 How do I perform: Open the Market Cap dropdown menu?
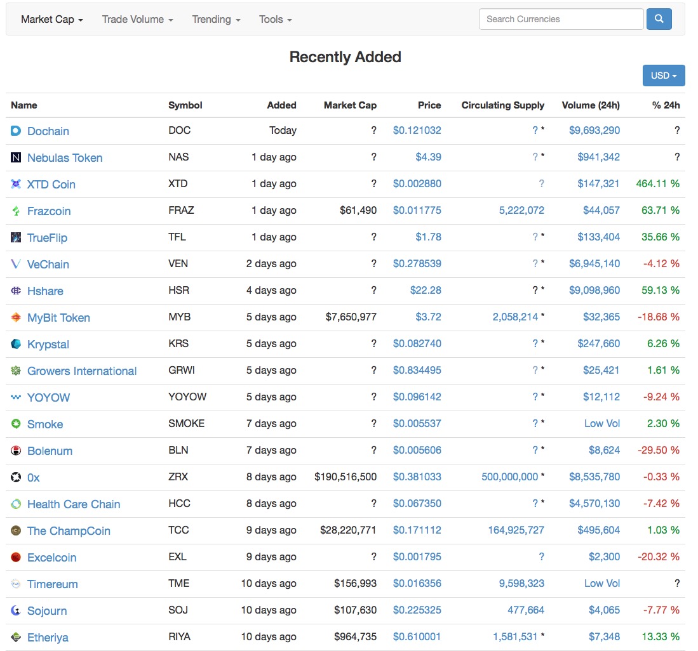[52, 20]
